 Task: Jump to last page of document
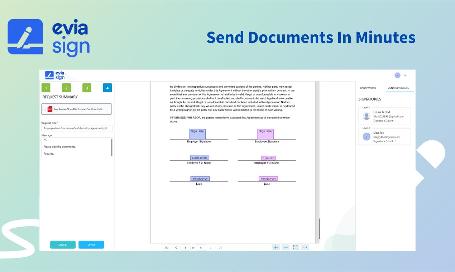tap(220, 247)
